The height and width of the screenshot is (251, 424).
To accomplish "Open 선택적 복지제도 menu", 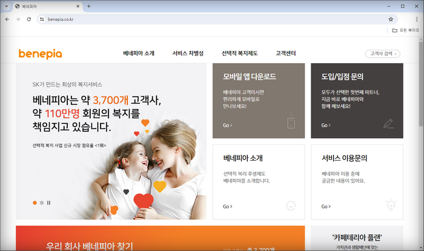I will tap(240, 53).
